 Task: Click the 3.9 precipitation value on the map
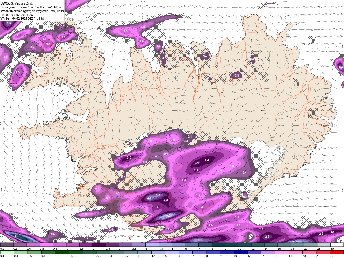[197, 240]
